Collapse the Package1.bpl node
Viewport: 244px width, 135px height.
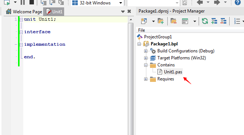click(x=139, y=44)
